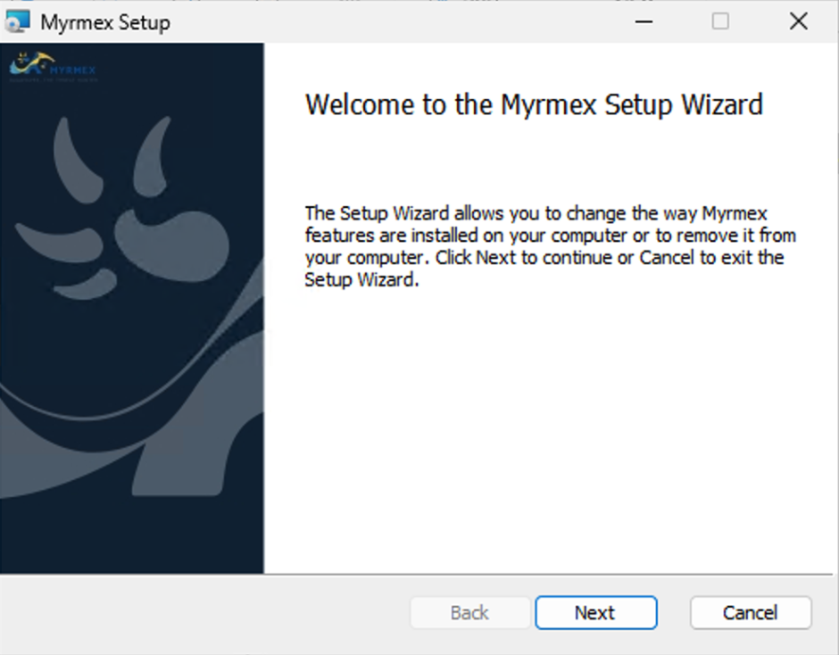Click the disabled Back button
This screenshot has height=655, width=839.
click(x=470, y=613)
